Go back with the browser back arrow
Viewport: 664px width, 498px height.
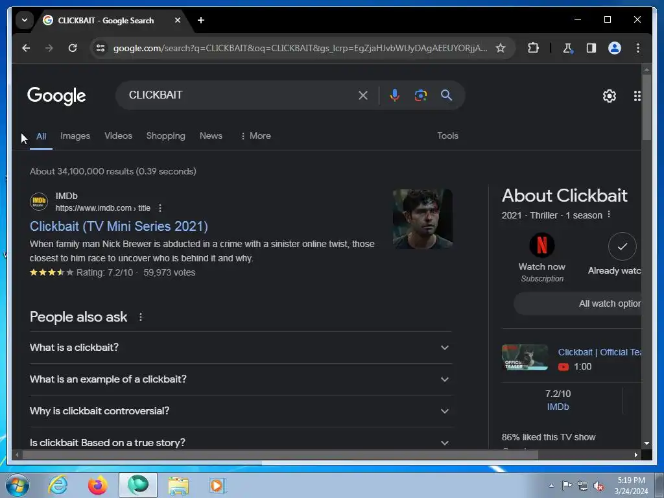[26, 48]
